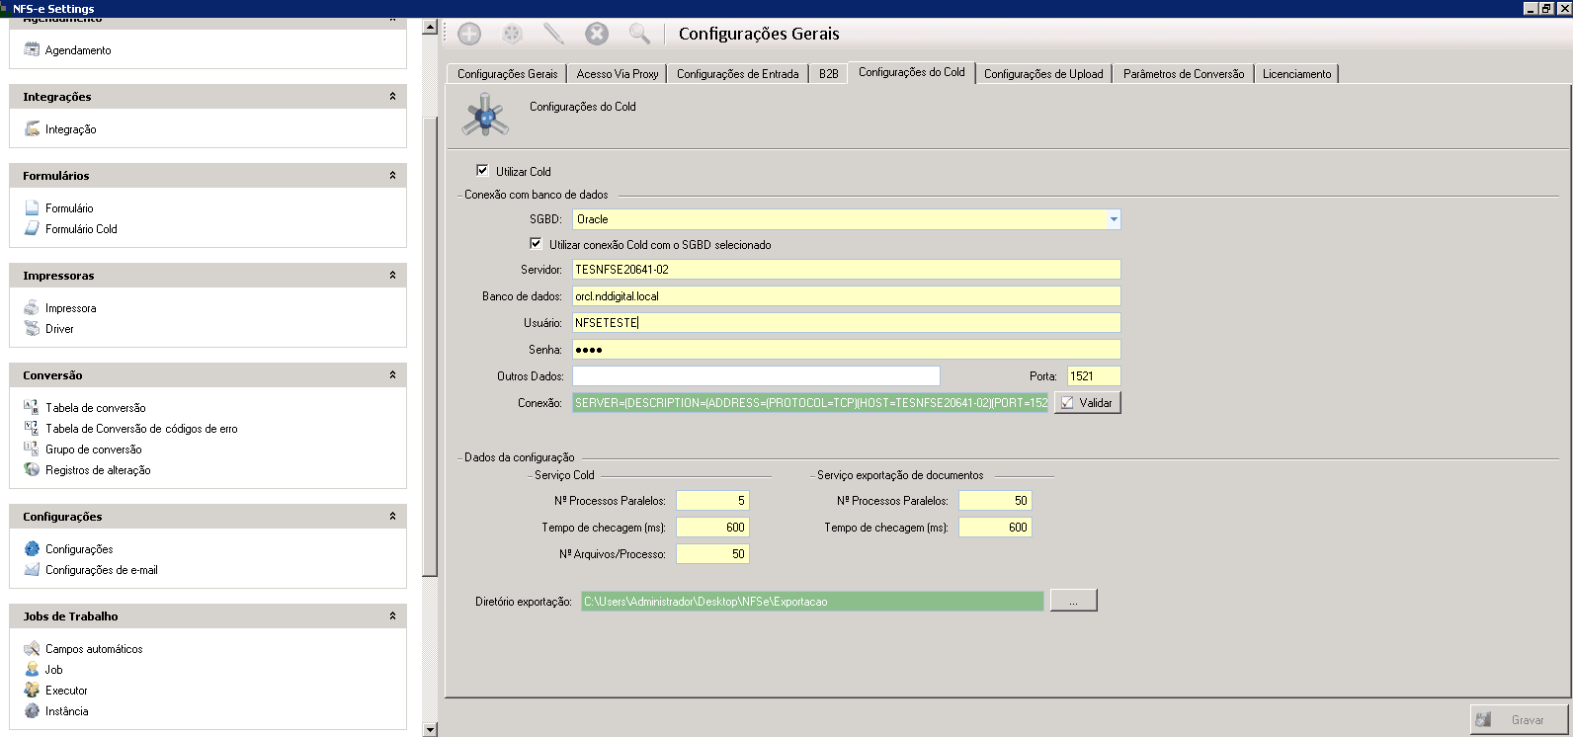Click the magnifier search toolbar icon
Screen dimensions: 1573x737
pos(639,35)
